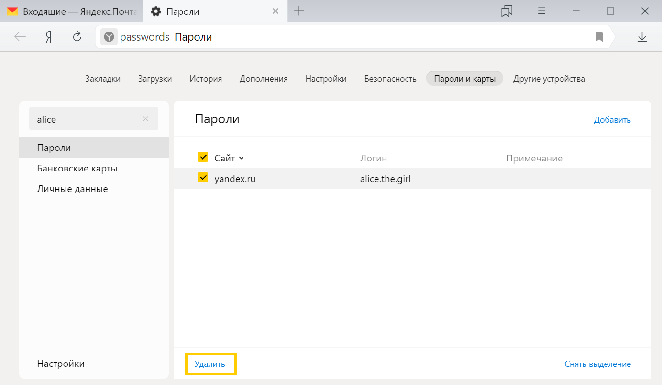Close the Пароли tab
Screen dimensions: 662x385
[x=276, y=11]
